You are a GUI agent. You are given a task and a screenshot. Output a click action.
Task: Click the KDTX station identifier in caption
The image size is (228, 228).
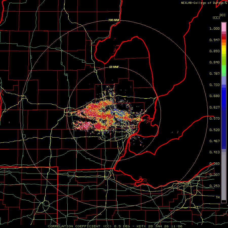click(142, 226)
